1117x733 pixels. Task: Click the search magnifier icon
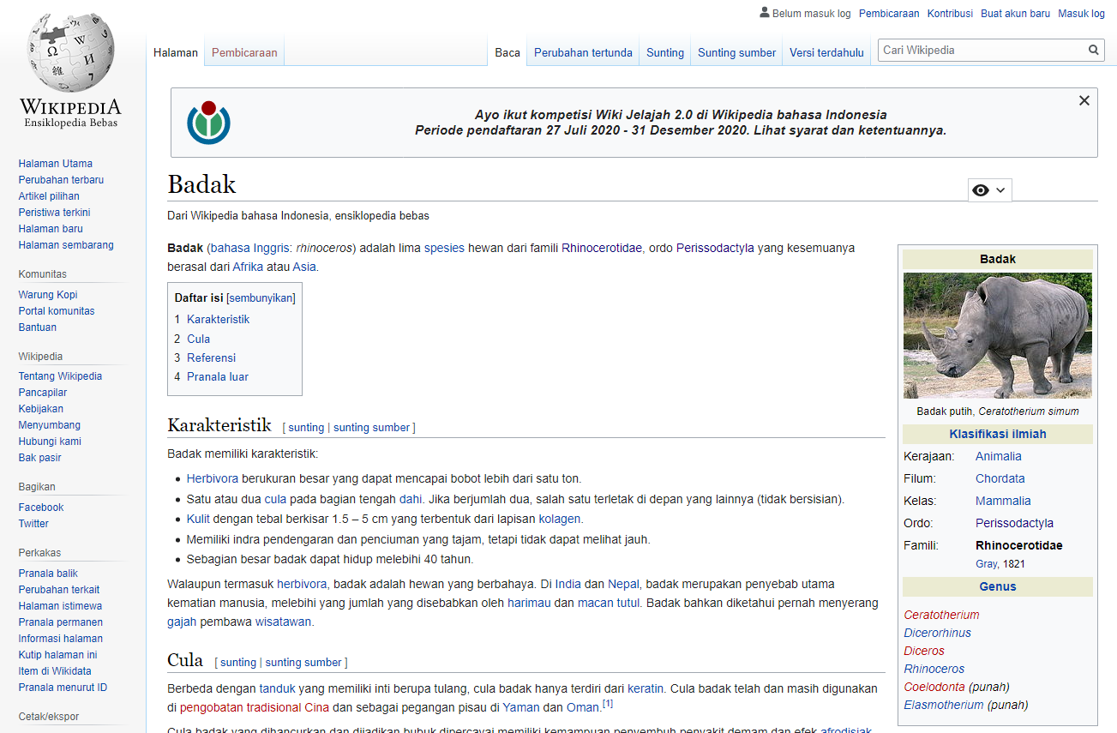1094,51
